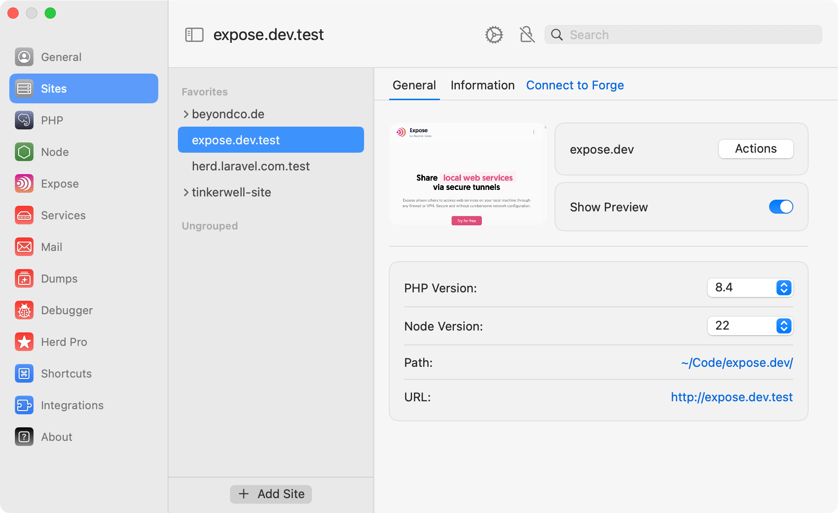Screen dimensions: 838x513
Task: Click the magnifying glass search icon
Action: (x=557, y=35)
